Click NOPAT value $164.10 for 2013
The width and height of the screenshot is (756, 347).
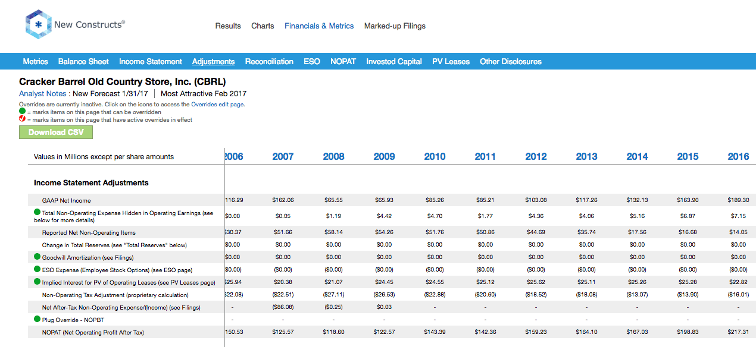click(586, 332)
